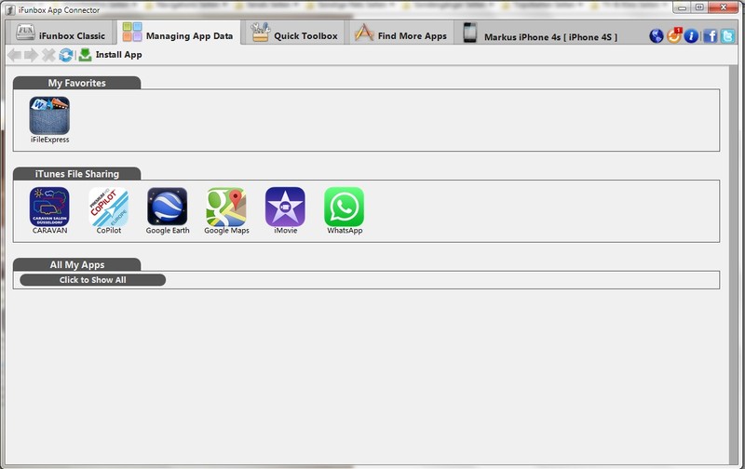Click the blue refresh icon in toolbar
745x469 pixels.
[x=66, y=55]
